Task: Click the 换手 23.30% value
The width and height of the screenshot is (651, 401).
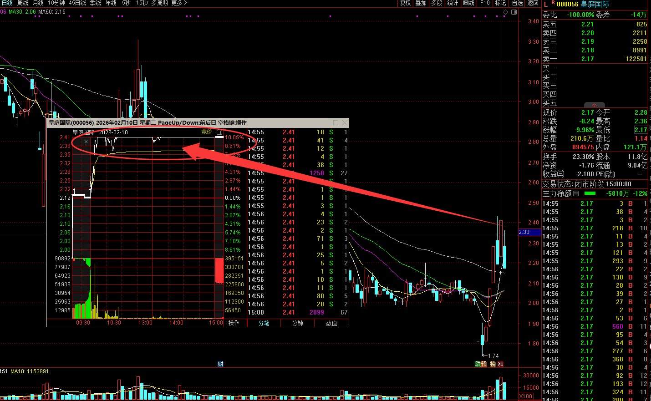Action: [583, 157]
